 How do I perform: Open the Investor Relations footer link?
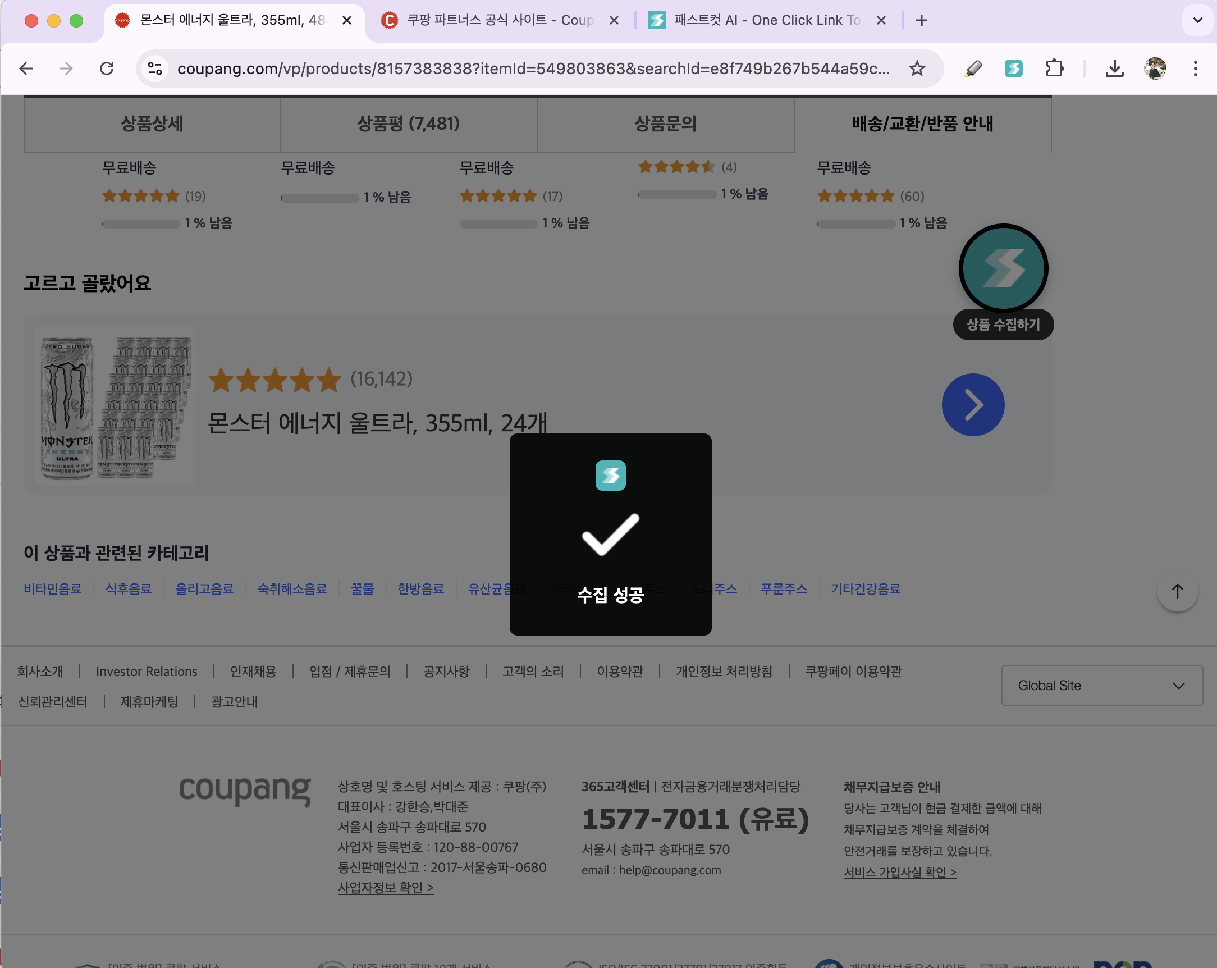[x=147, y=672]
